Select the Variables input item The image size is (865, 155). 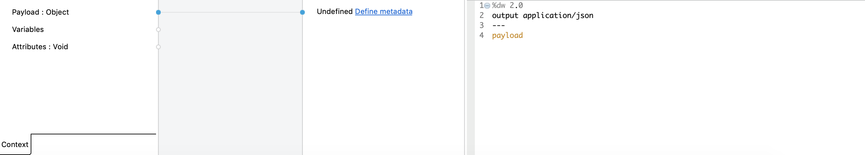coord(28,30)
